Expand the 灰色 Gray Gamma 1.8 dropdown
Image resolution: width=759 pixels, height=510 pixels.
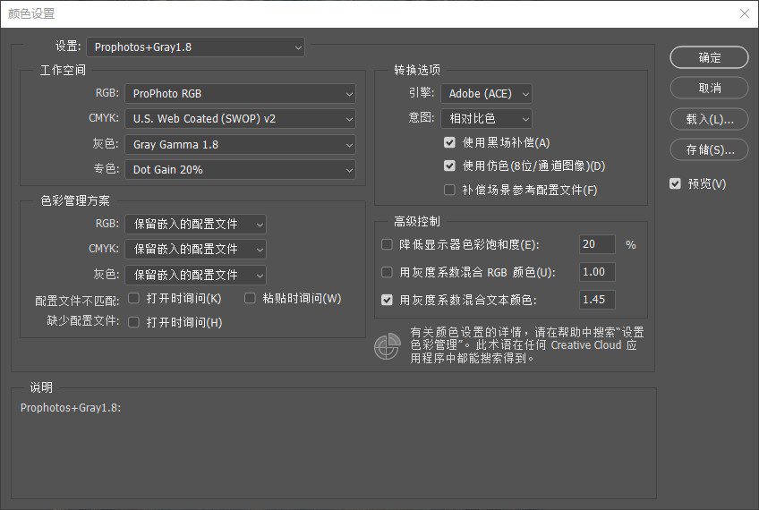coord(240,144)
